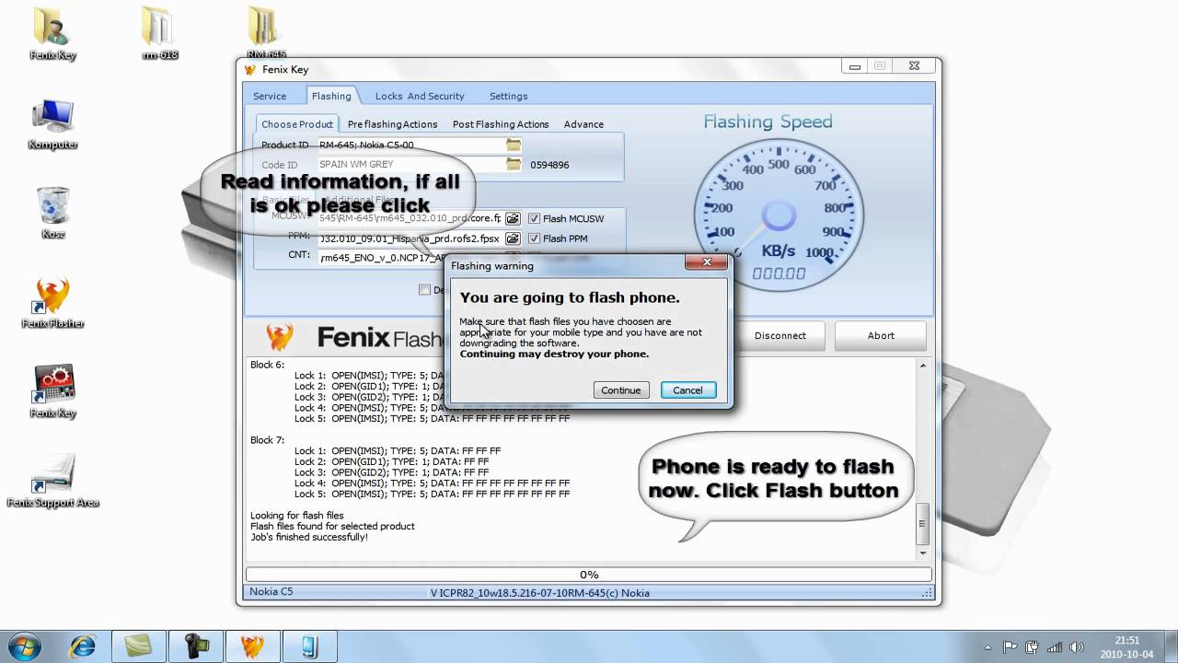
Task: Click the log scrollbar thumb
Action: pos(922,523)
